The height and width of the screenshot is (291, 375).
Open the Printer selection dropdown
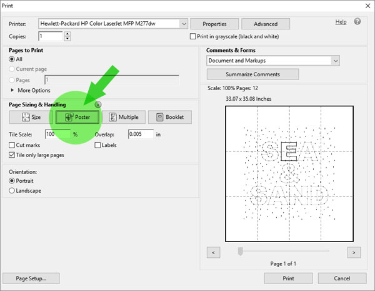point(184,24)
